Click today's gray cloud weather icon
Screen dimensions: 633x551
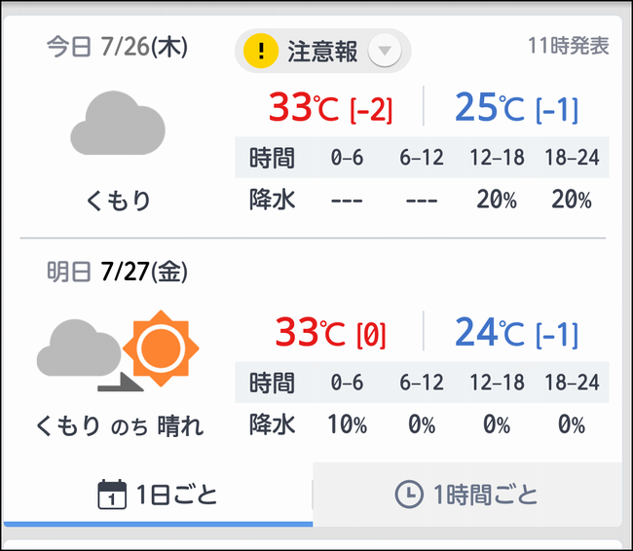118,123
